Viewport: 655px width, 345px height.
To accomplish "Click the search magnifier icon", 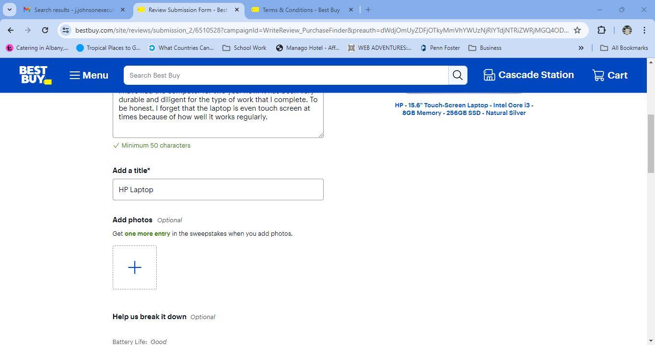I will (456, 75).
